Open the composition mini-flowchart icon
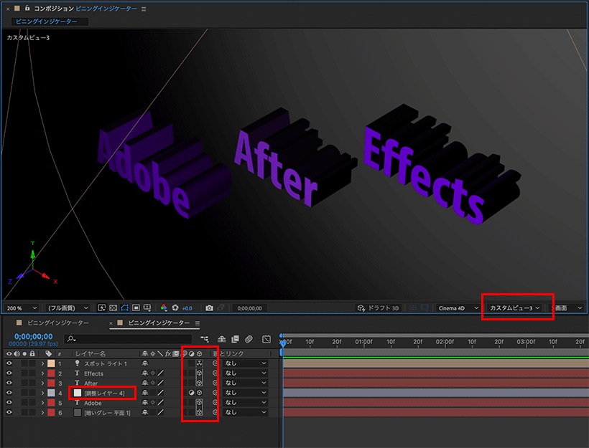 [204, 339]
